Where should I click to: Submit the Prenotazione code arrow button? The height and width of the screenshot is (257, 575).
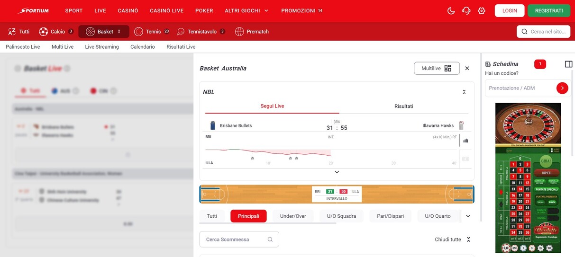(562, 88)
